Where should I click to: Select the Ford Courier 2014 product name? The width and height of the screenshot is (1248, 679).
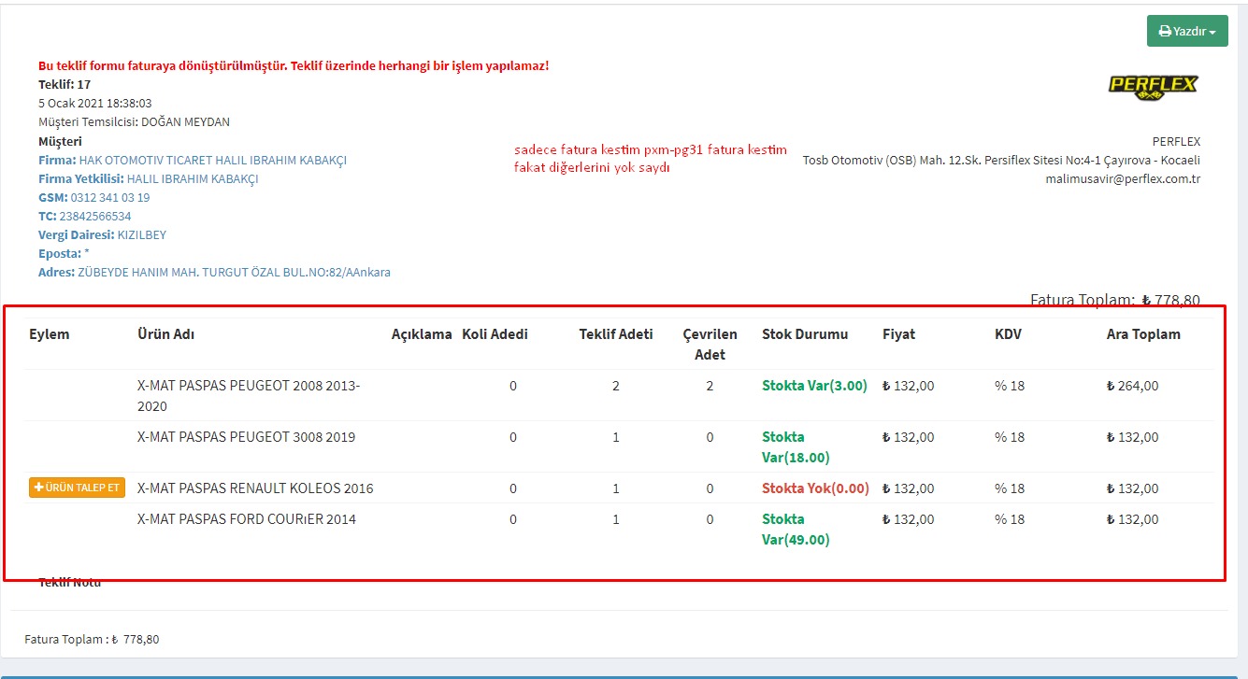(x=246, y=519)
